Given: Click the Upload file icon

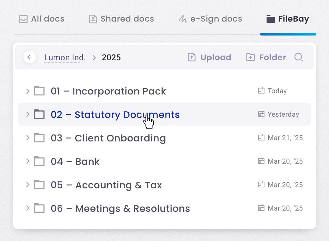Looking at the screenshot, I should 192,57.
